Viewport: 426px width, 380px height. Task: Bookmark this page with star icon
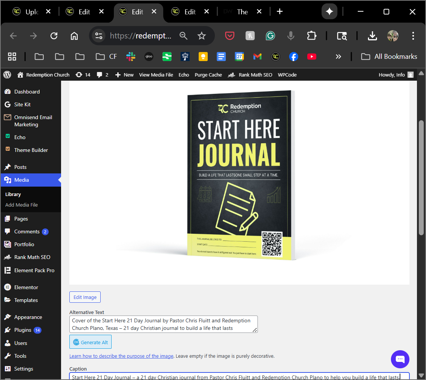click(x=202, y=36)
